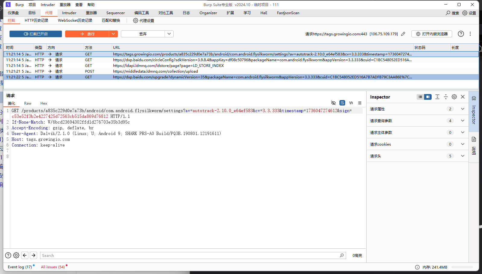Switch to the Sequencer tab

(x=115, y=13)
